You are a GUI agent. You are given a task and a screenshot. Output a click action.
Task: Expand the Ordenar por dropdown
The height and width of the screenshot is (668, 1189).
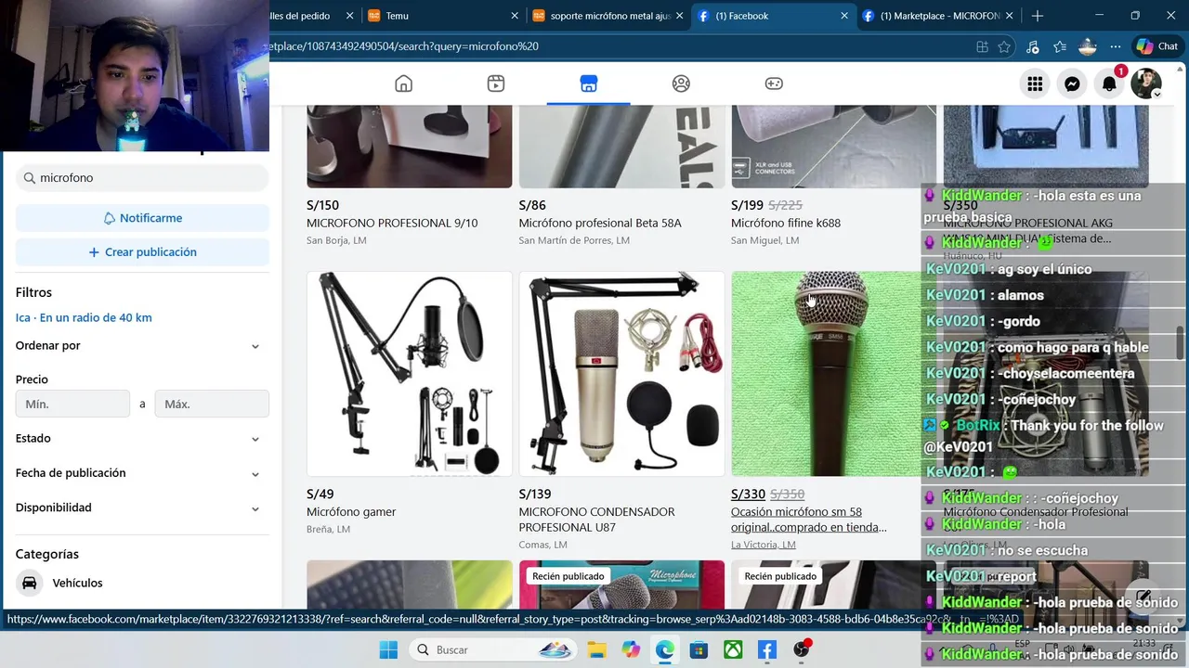coord(137,346)
